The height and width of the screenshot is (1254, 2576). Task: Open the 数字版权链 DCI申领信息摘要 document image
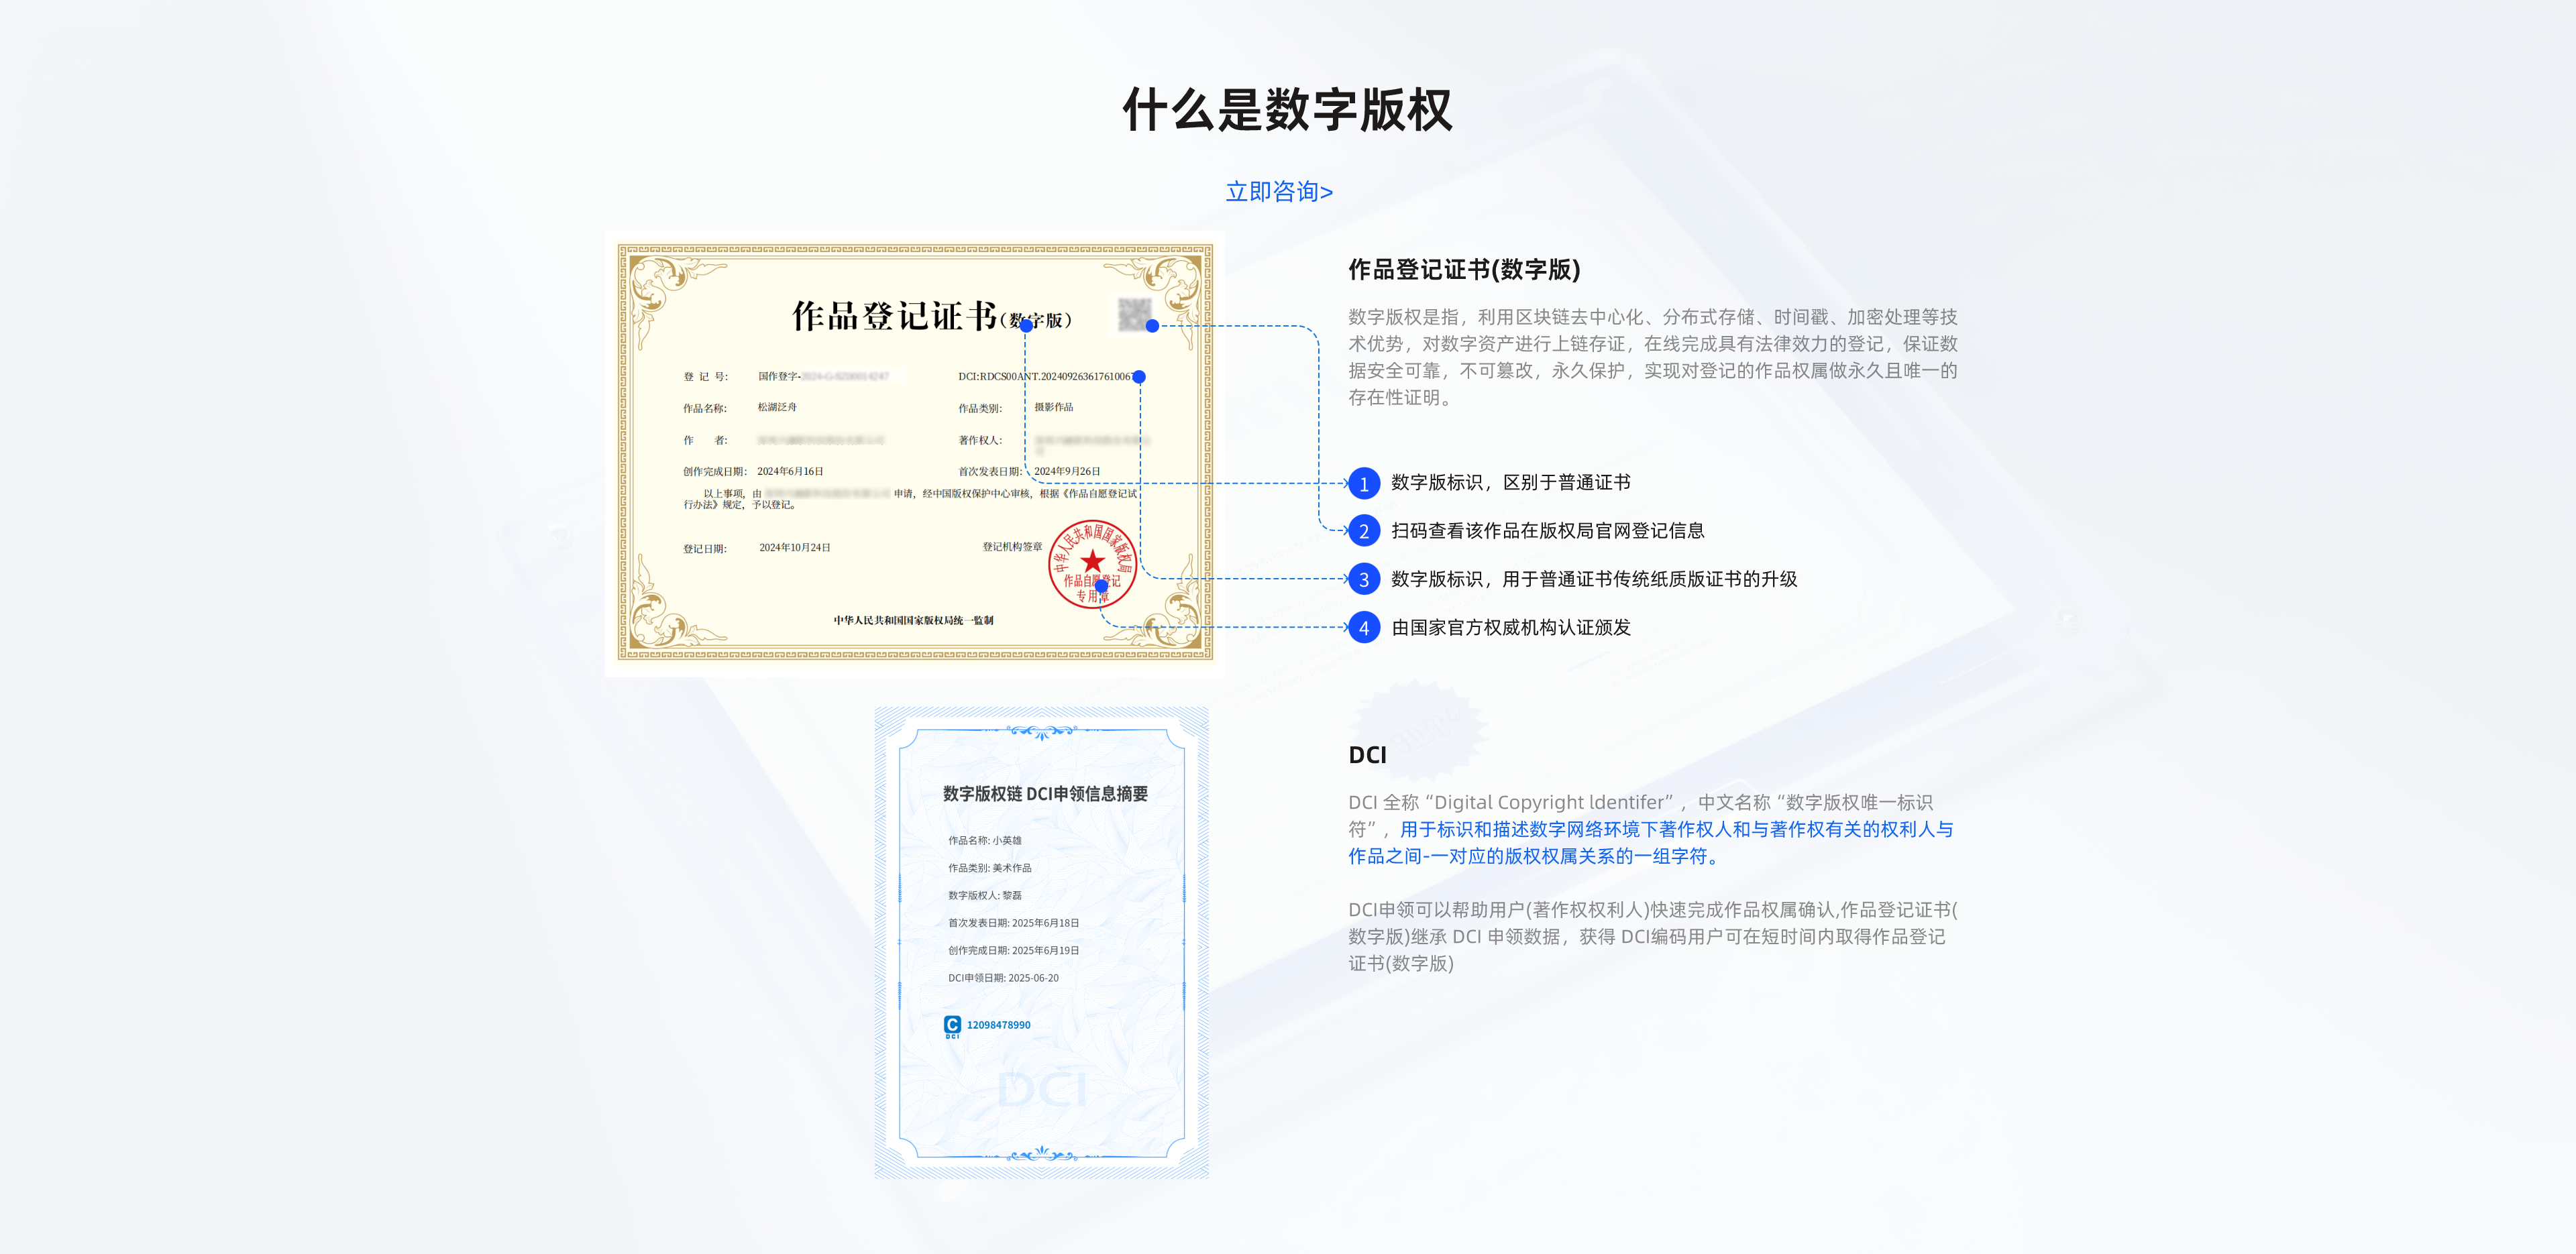[x=1041, y=942]
